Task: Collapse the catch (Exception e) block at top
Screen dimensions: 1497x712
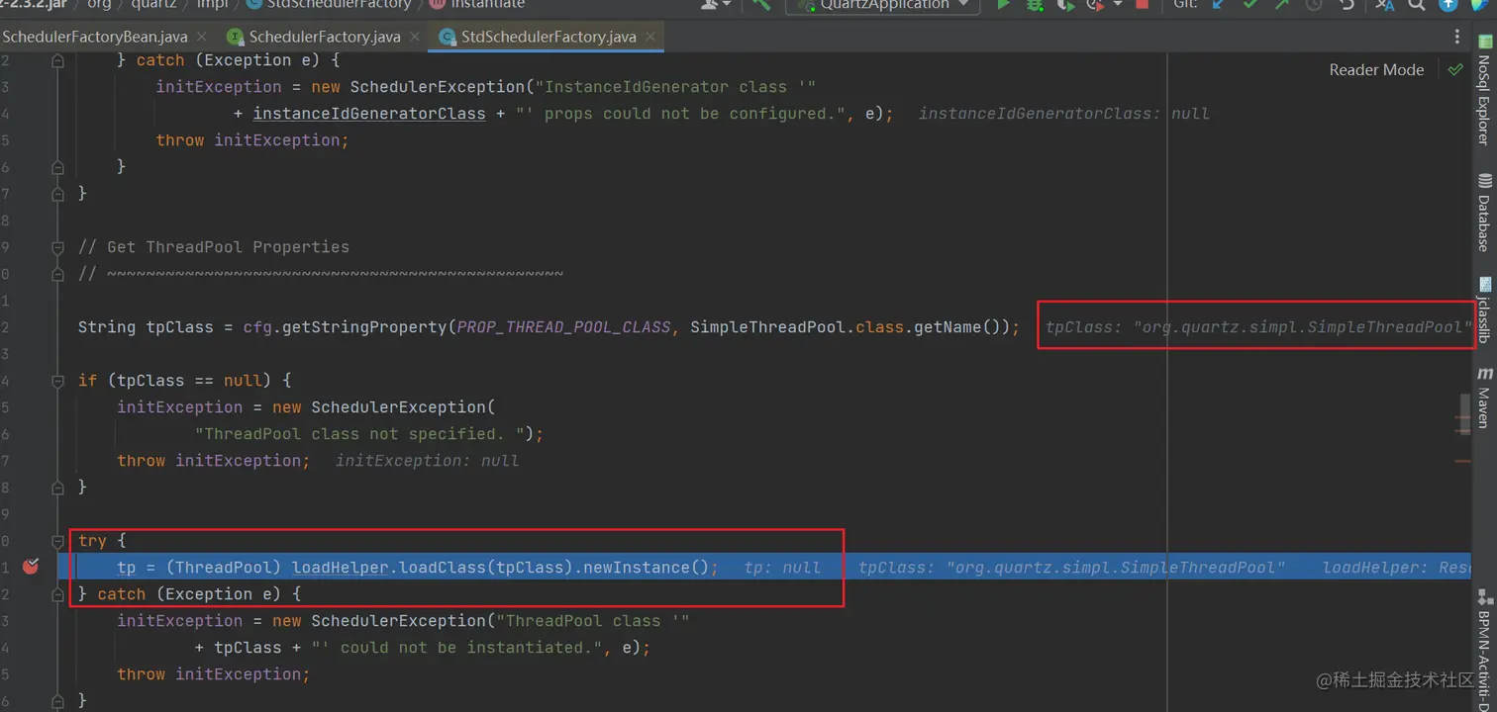Action: (x=57, y=60)
